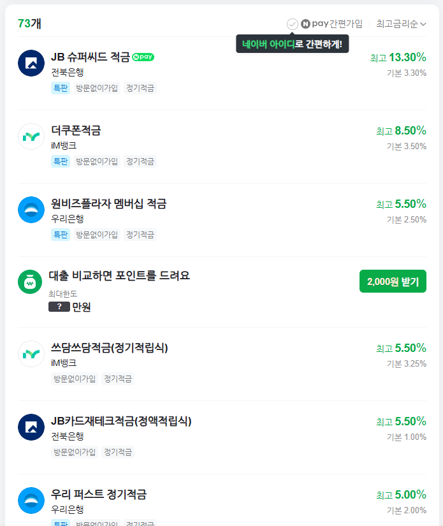This screenshot has width=443, height=526.
Task: Select the iM뱅크 logo beside 쓰담쓰담적금
Action: (31, 354)
